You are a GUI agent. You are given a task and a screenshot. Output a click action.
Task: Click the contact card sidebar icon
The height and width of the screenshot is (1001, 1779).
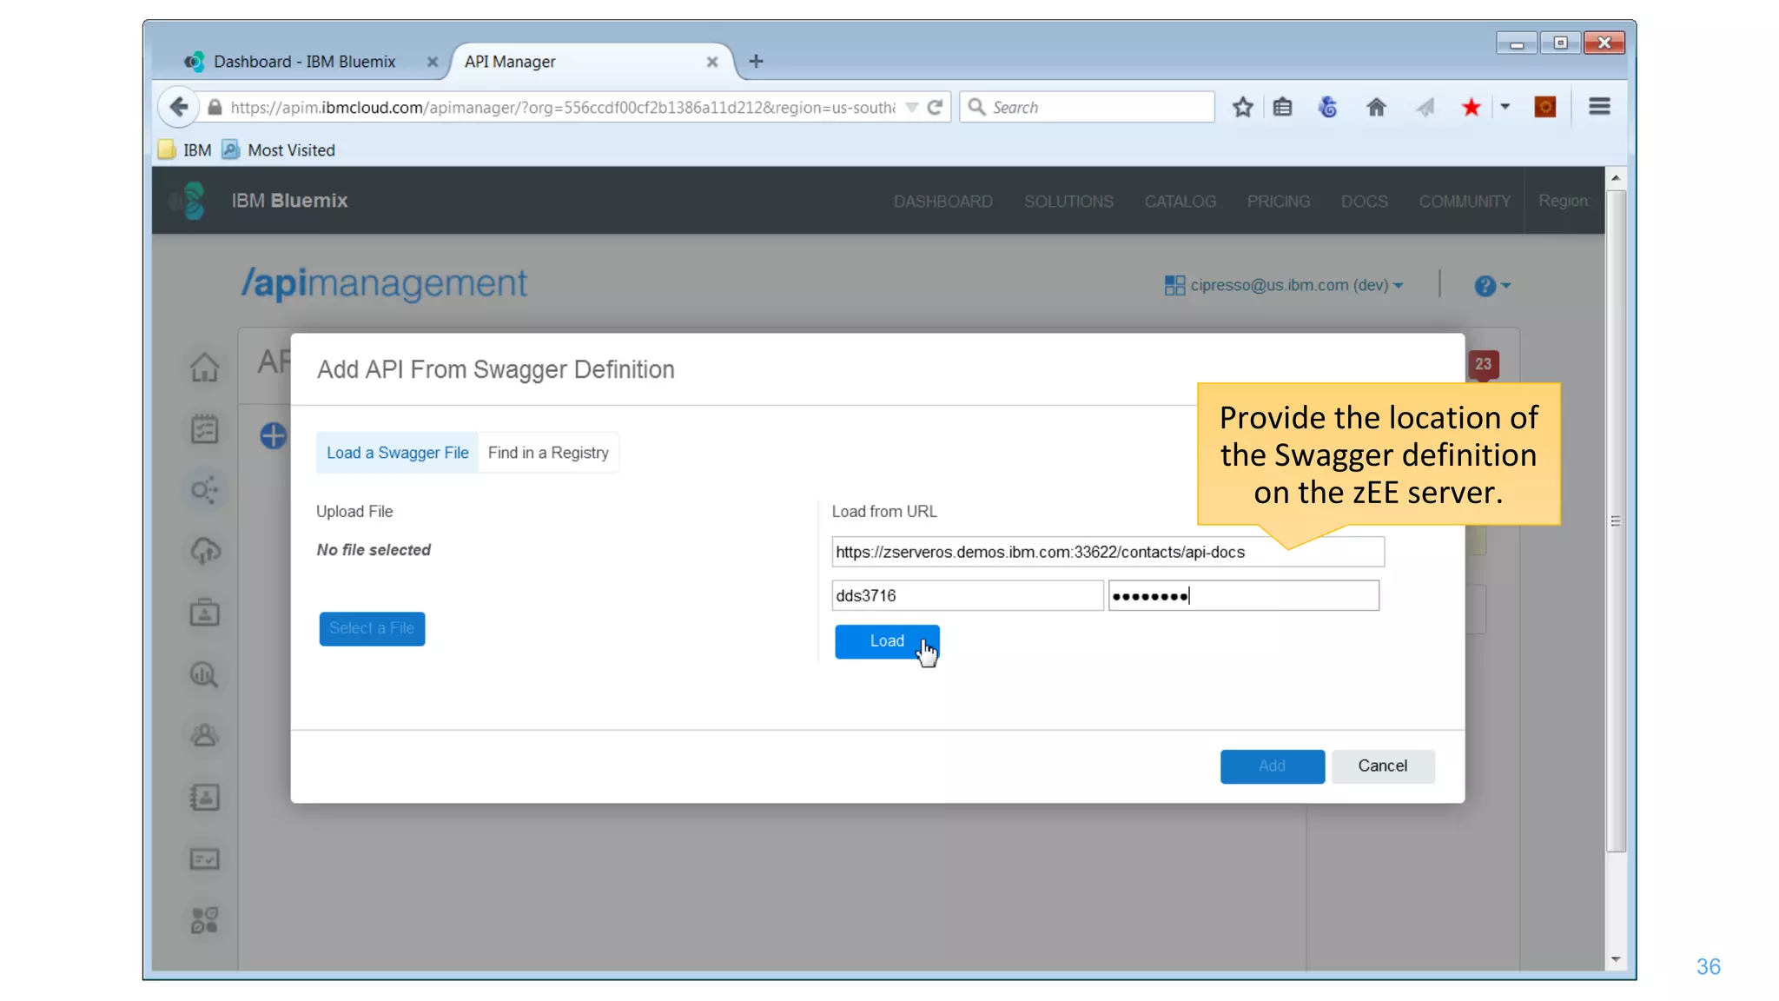(204, 797)
